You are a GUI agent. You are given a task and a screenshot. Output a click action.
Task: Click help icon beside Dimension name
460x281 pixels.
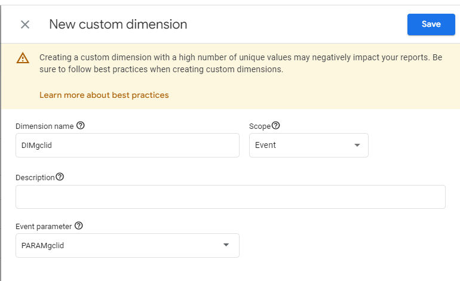coord(81,126)
